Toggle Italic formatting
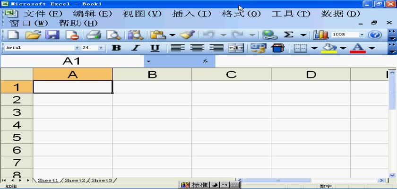Screen dimensions: 397x189 (135, 48)
